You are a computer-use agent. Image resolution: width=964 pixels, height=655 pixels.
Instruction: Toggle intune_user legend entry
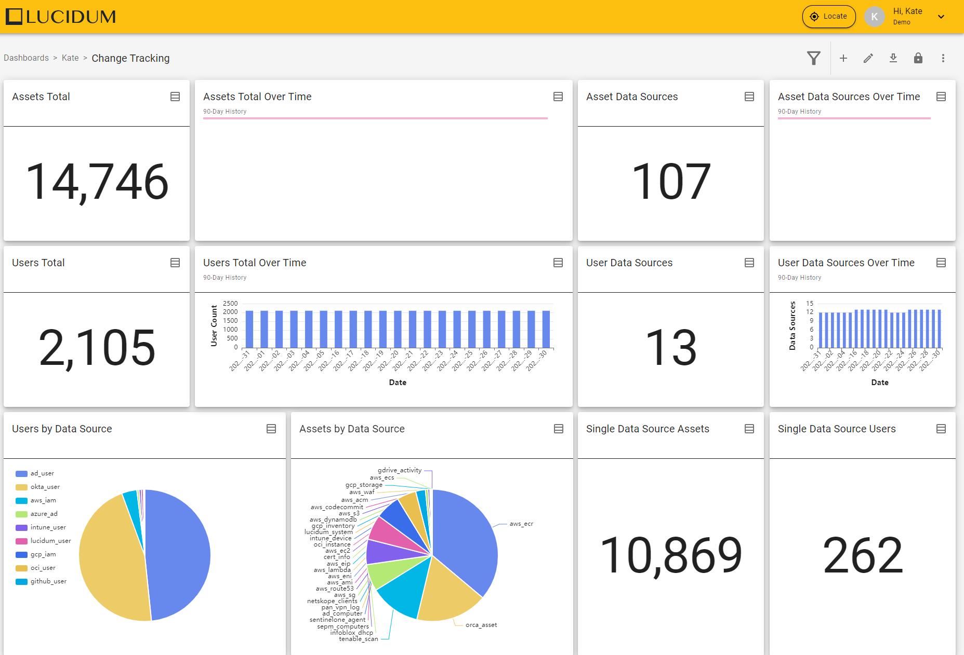[41, 527]
